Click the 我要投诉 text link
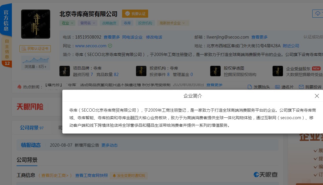The image size is (323, 185). pyautogui.click(x=313, y=87)
